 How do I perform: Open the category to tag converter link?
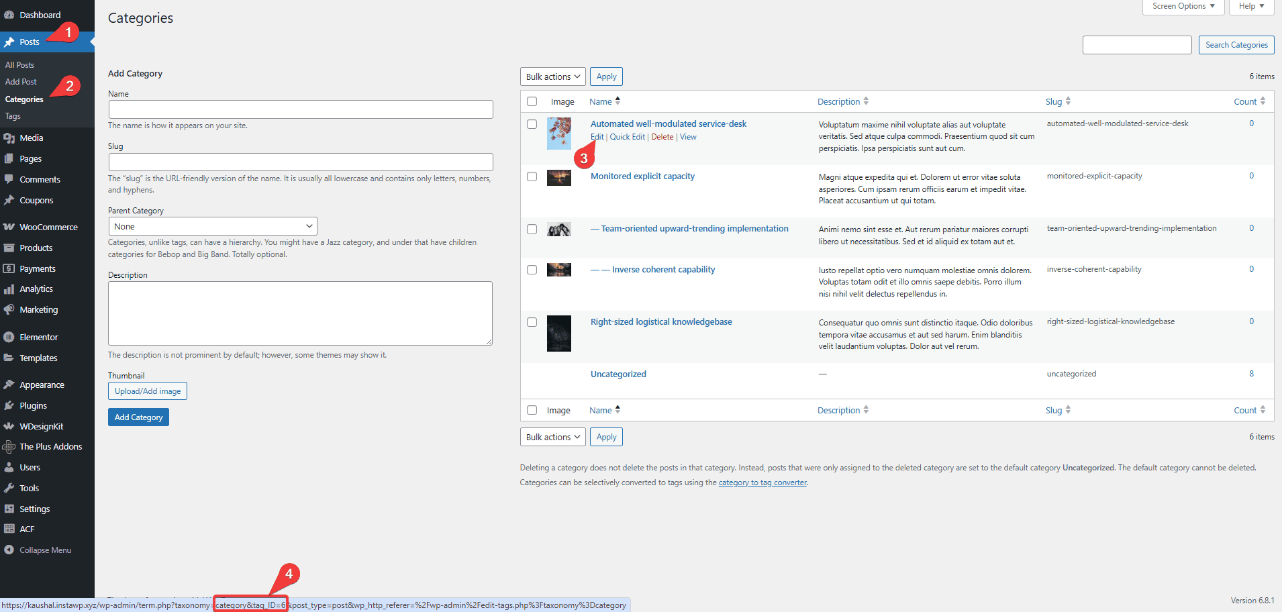point(762,482)
